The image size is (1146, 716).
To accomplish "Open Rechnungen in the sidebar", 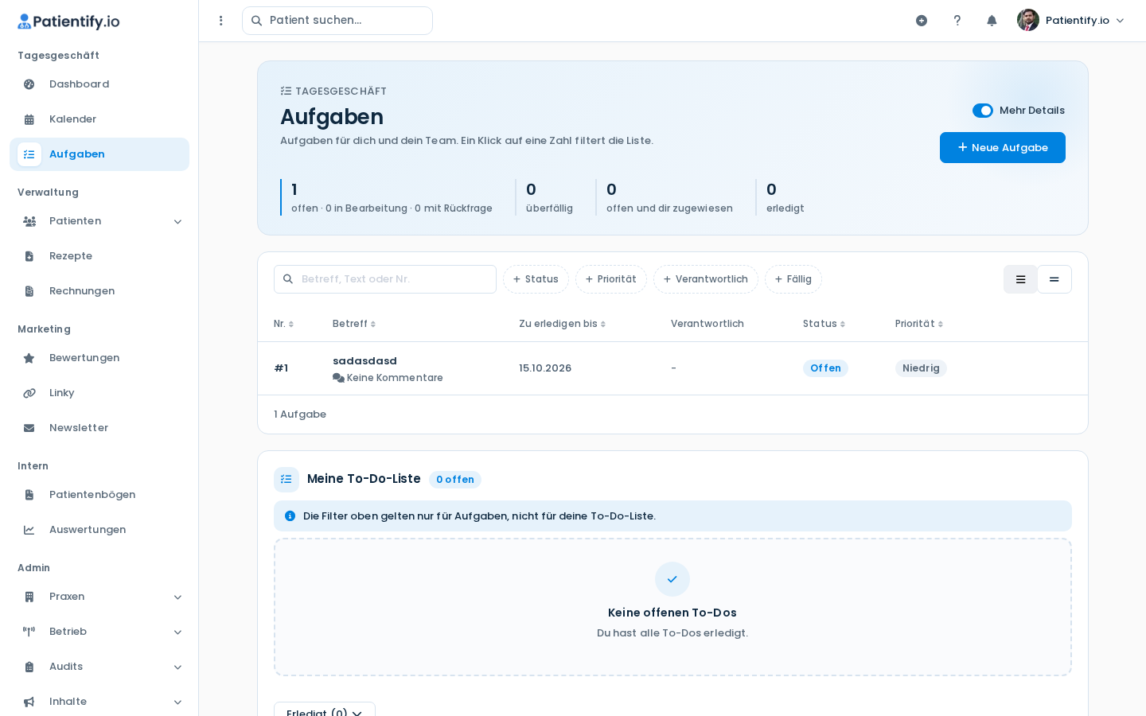I will point(99,291).
